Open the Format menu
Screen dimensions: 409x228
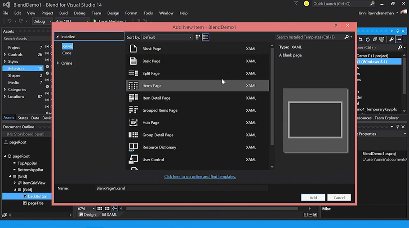click(x=131, y=13)
